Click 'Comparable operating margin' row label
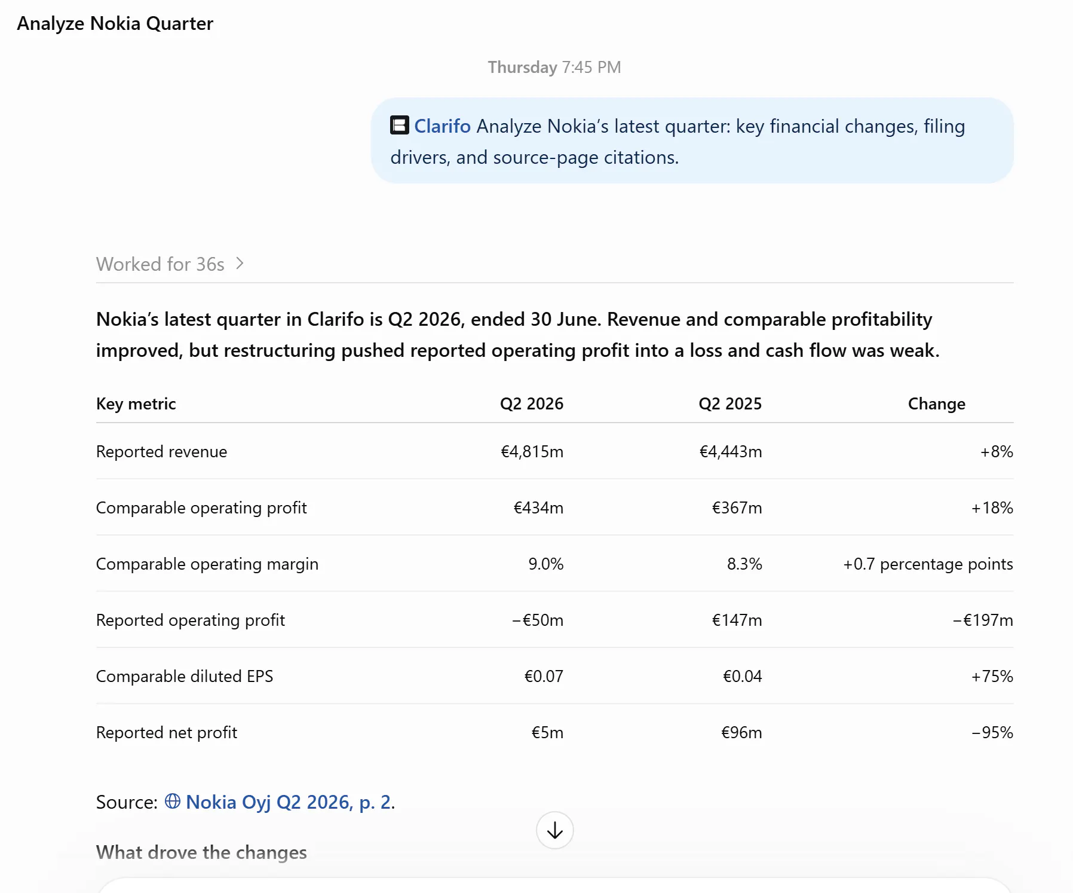This screenshot has height=893, width=1073. [207, 564]
